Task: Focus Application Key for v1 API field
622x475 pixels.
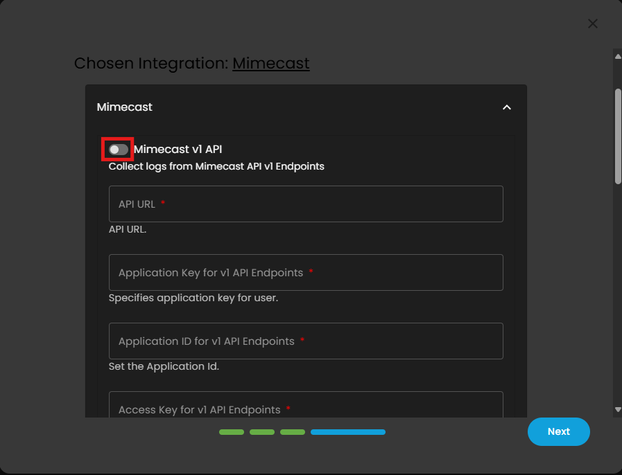Action: 306,273
